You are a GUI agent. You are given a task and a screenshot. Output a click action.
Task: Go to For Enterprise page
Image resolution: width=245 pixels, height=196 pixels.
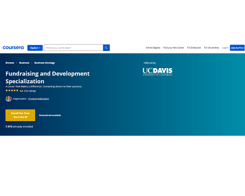pos(194,48)
